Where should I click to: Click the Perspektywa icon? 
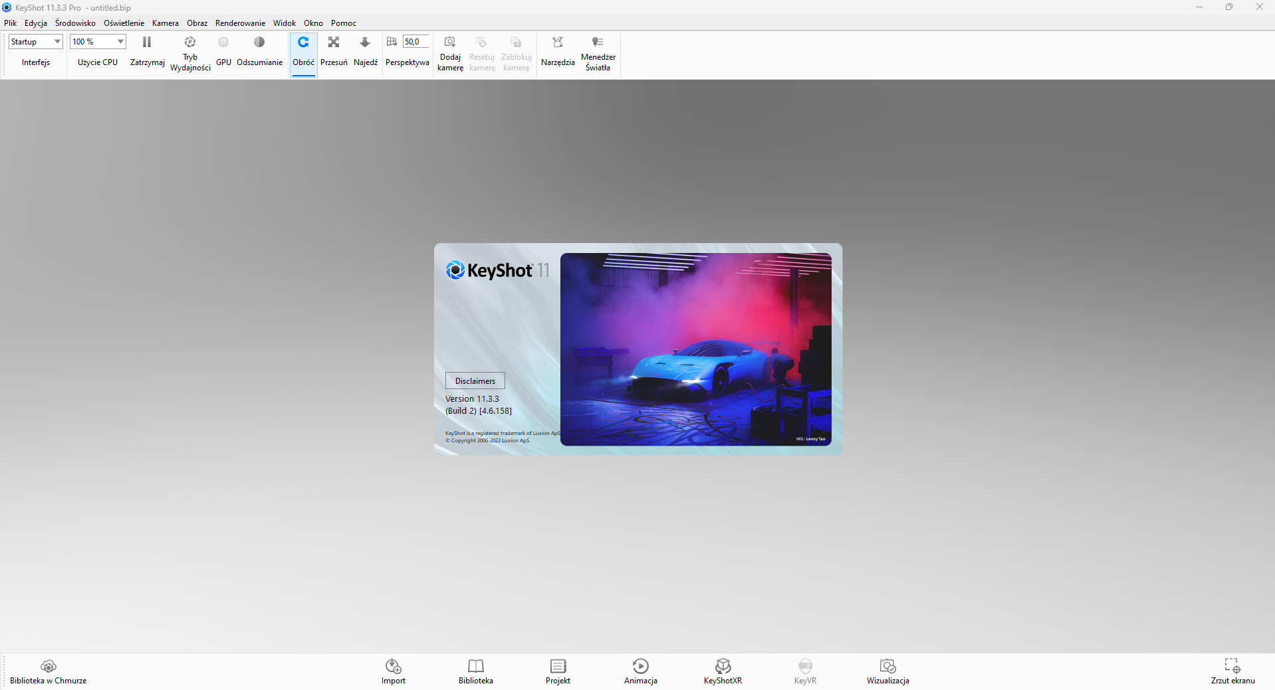(x=392, y=42)
